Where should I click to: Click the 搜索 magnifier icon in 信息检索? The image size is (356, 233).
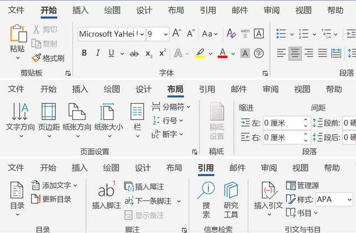[206, 190]
